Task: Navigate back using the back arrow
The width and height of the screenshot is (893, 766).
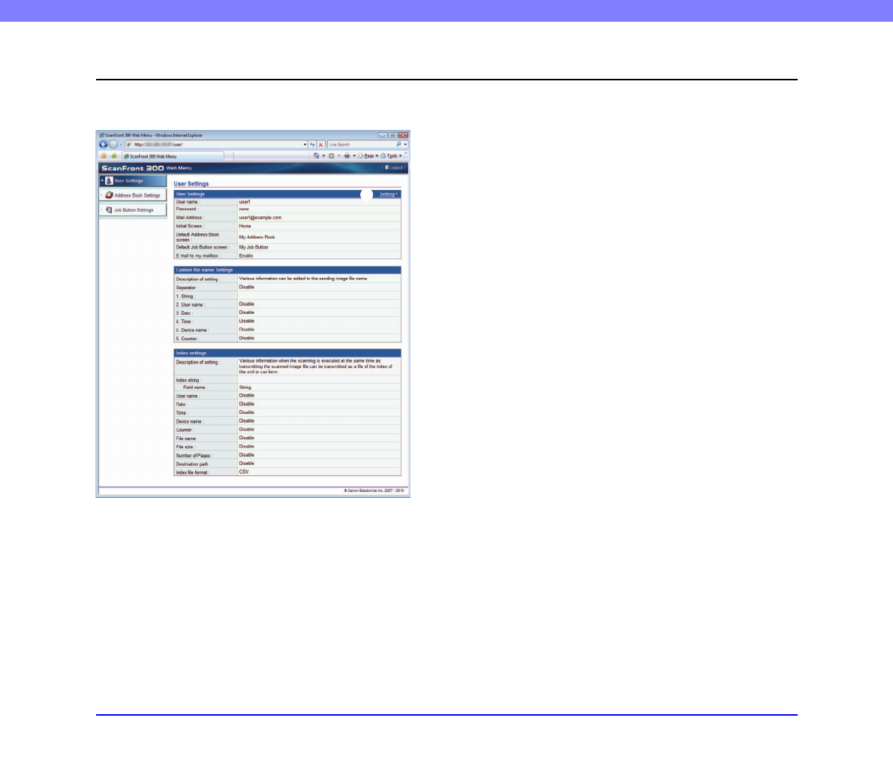Action: coord(104,143)
